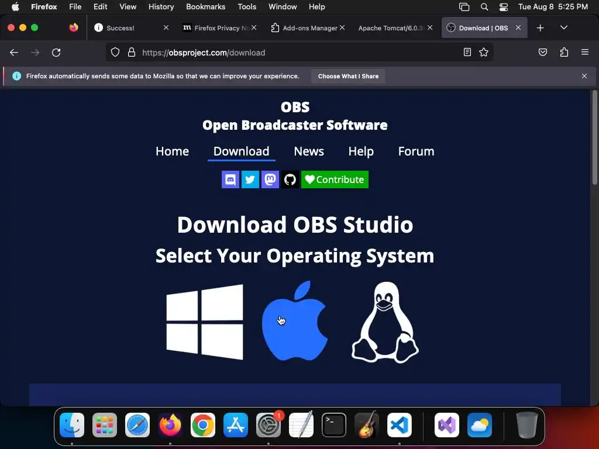Select the Windows logo download option
The height and width of the screenshot is (449, 599).
205,322
